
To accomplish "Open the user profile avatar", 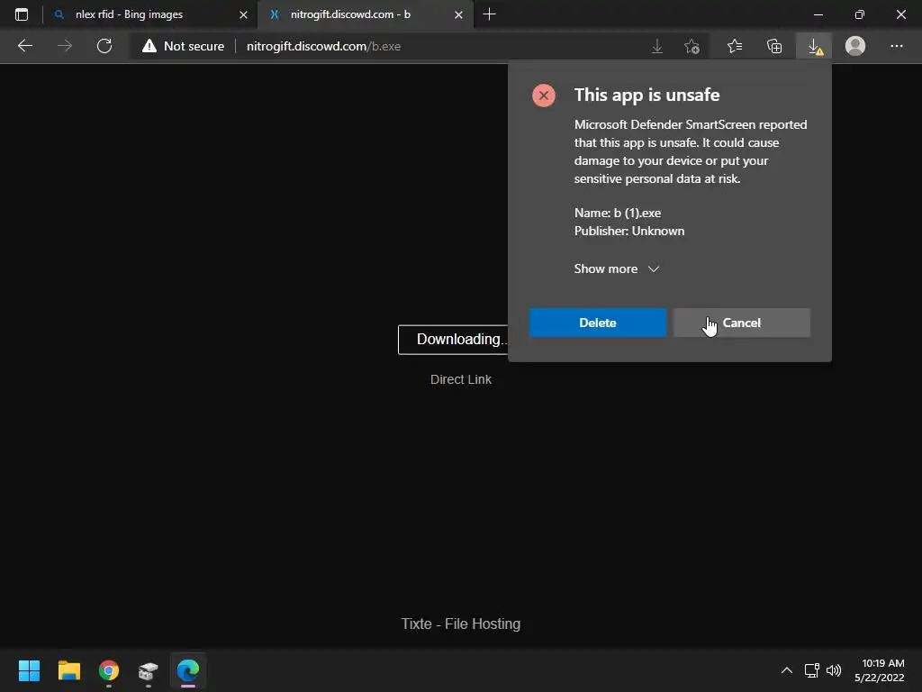I will [855, 46].
